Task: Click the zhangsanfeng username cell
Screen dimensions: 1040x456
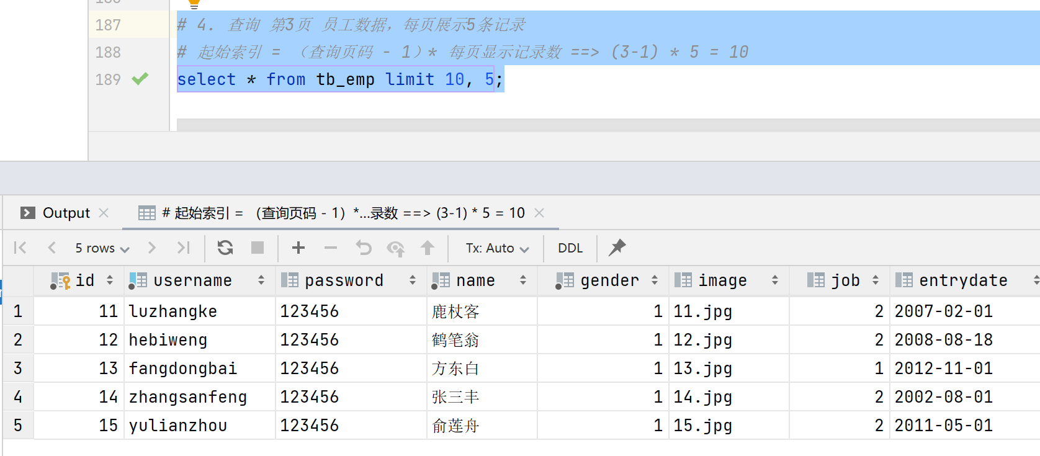Action: (x=200, y=396)
